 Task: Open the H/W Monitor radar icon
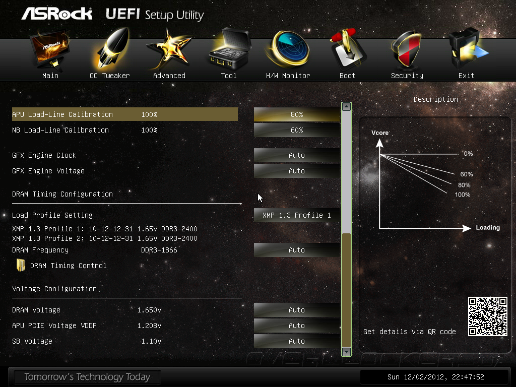point(288,49)
